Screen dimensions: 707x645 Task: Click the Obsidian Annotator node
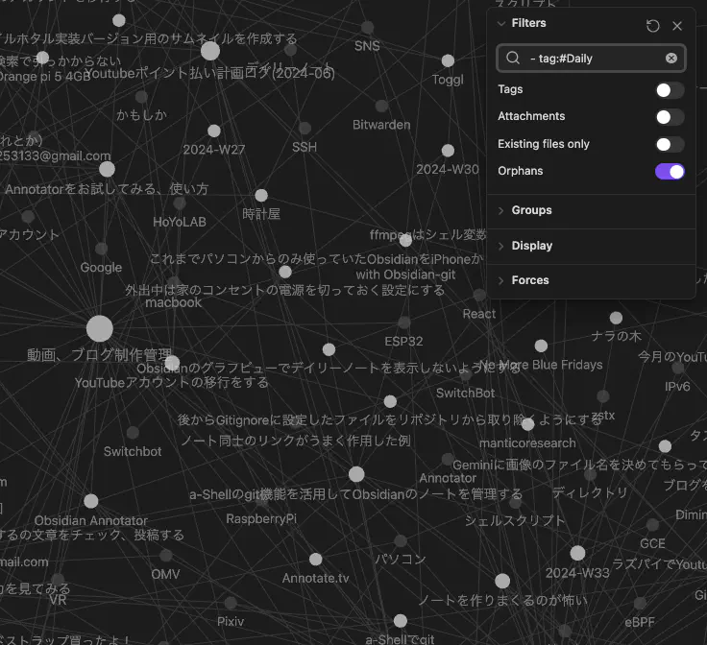(91, 501)
